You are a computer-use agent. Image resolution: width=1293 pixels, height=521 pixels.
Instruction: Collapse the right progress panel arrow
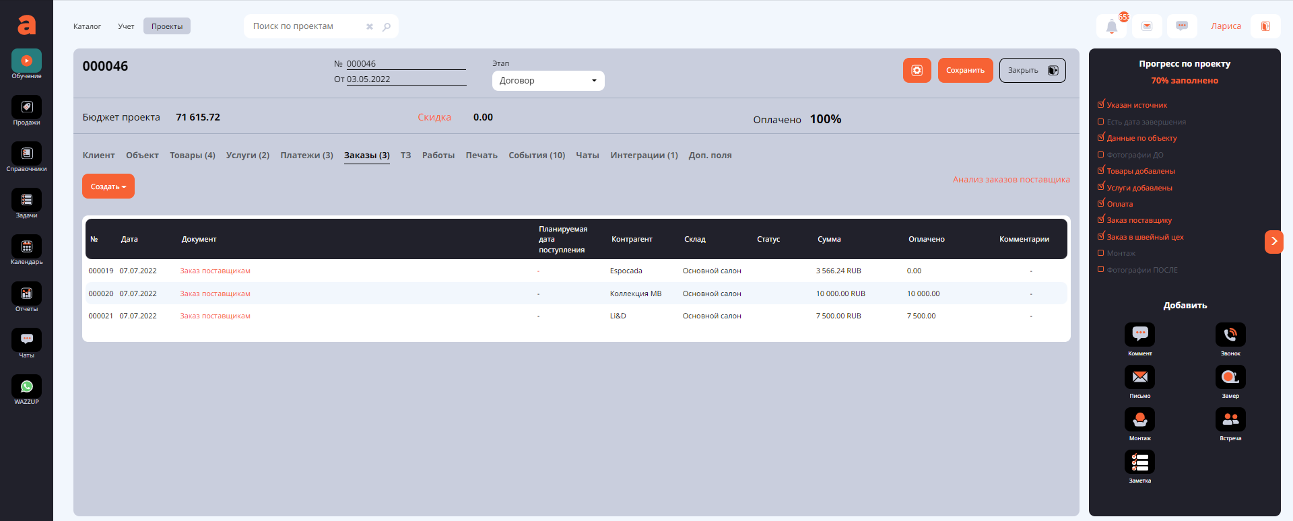pos(1273,242)
